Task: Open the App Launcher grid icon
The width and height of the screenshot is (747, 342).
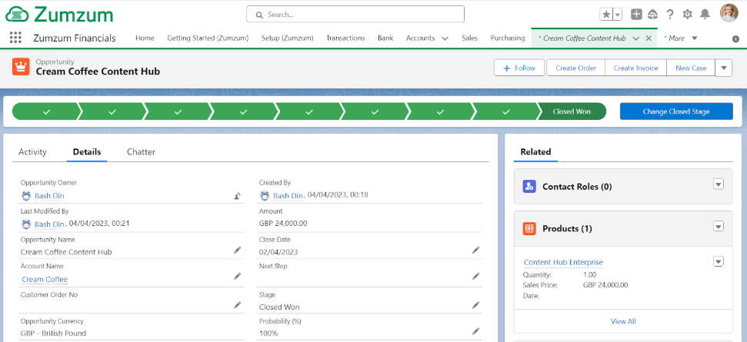Action: (x=15, y=38)
